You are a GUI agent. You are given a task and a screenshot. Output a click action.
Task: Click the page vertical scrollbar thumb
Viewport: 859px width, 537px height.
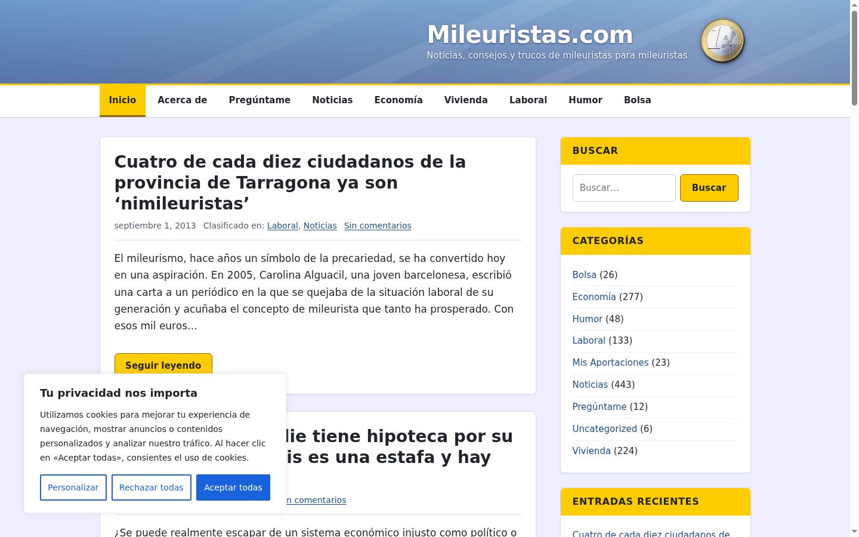[x=854, y=58]
